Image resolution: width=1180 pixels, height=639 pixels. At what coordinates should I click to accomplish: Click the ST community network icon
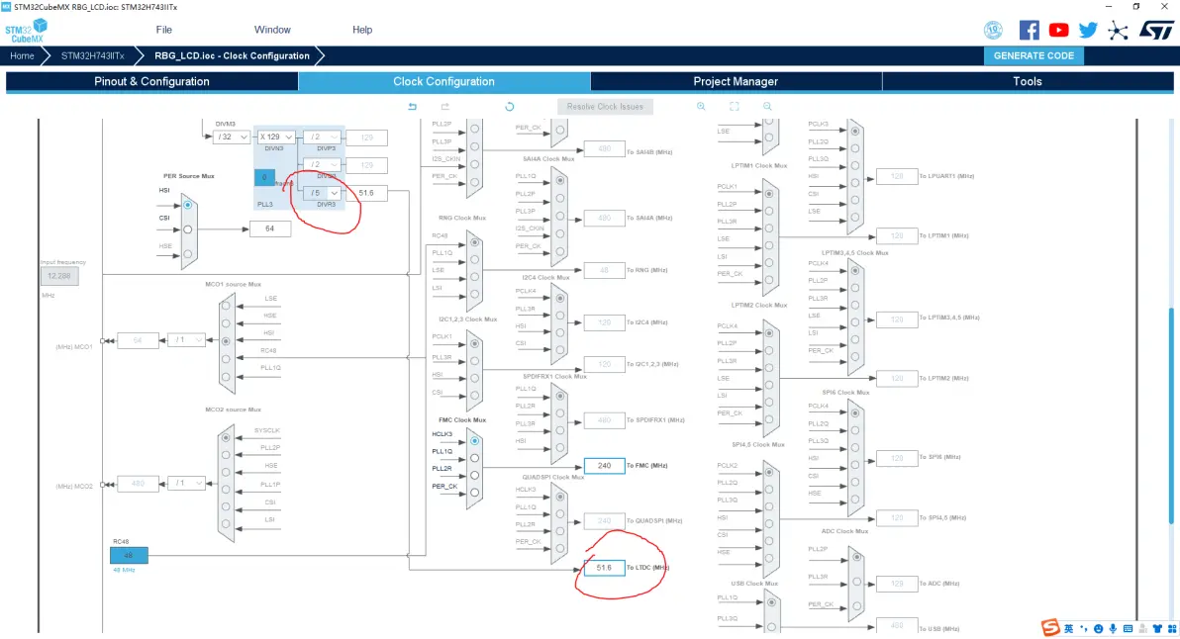coord(1118,30)
